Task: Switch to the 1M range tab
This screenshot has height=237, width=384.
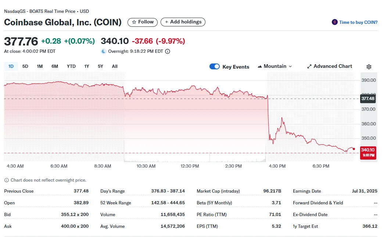Action: point(40,66)
